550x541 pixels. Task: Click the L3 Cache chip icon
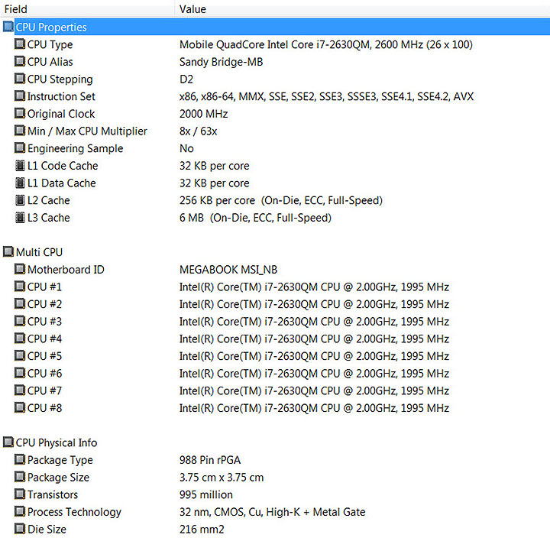tap(20, 218)
